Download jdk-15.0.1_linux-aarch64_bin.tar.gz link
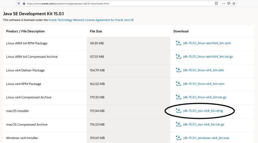Image resolution: width=258 pixels, height=143 pixels. pyautogui.click(x=208, y=57)
